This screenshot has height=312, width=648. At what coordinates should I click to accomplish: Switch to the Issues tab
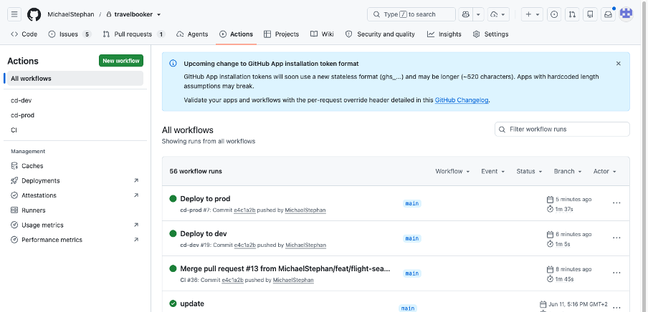pyautogui.click(x=70, y=34)
